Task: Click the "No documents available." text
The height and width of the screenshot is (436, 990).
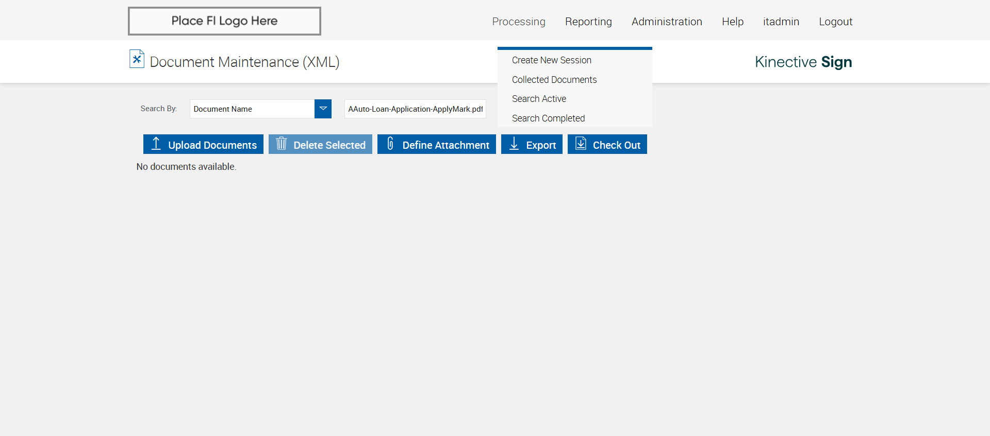Action: pos(186,167)
